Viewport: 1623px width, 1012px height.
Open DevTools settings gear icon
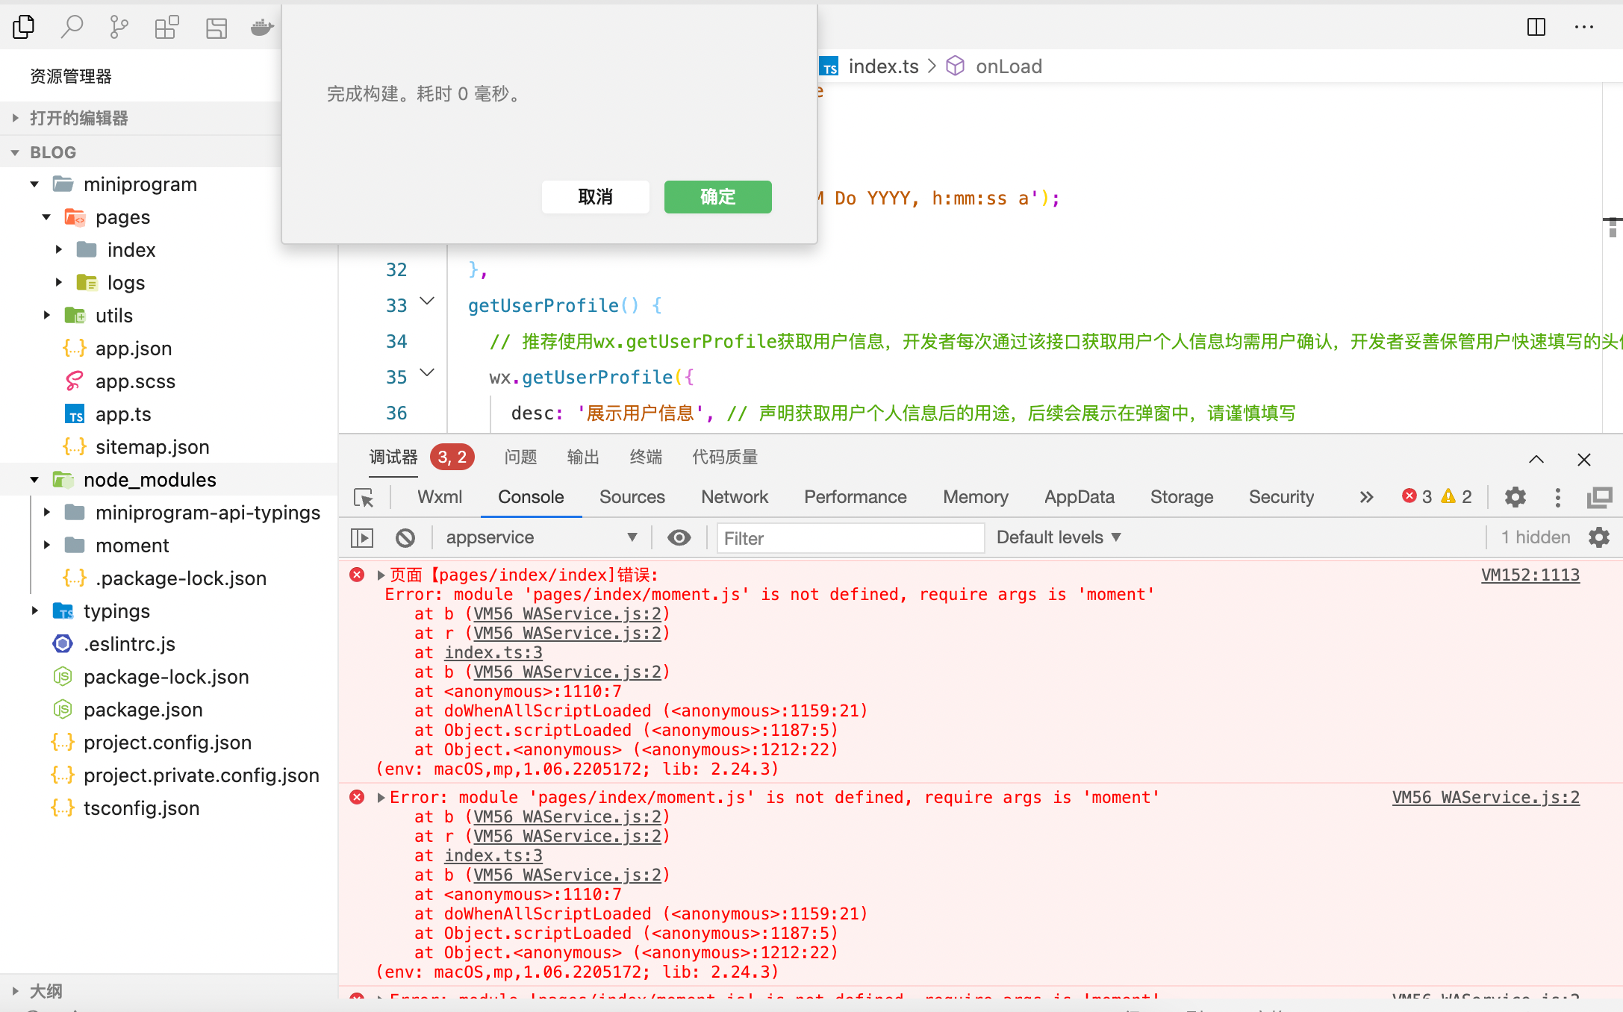pos(1515,497)
